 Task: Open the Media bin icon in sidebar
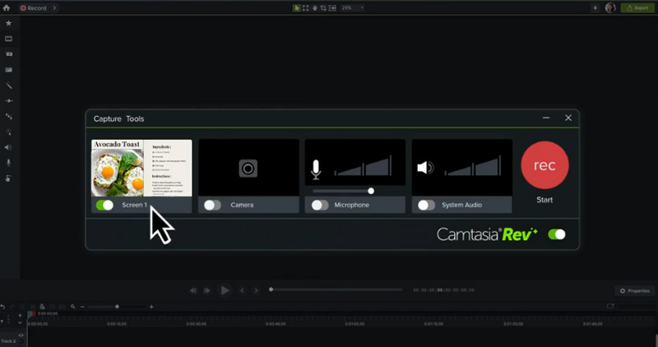coord(8,39)
